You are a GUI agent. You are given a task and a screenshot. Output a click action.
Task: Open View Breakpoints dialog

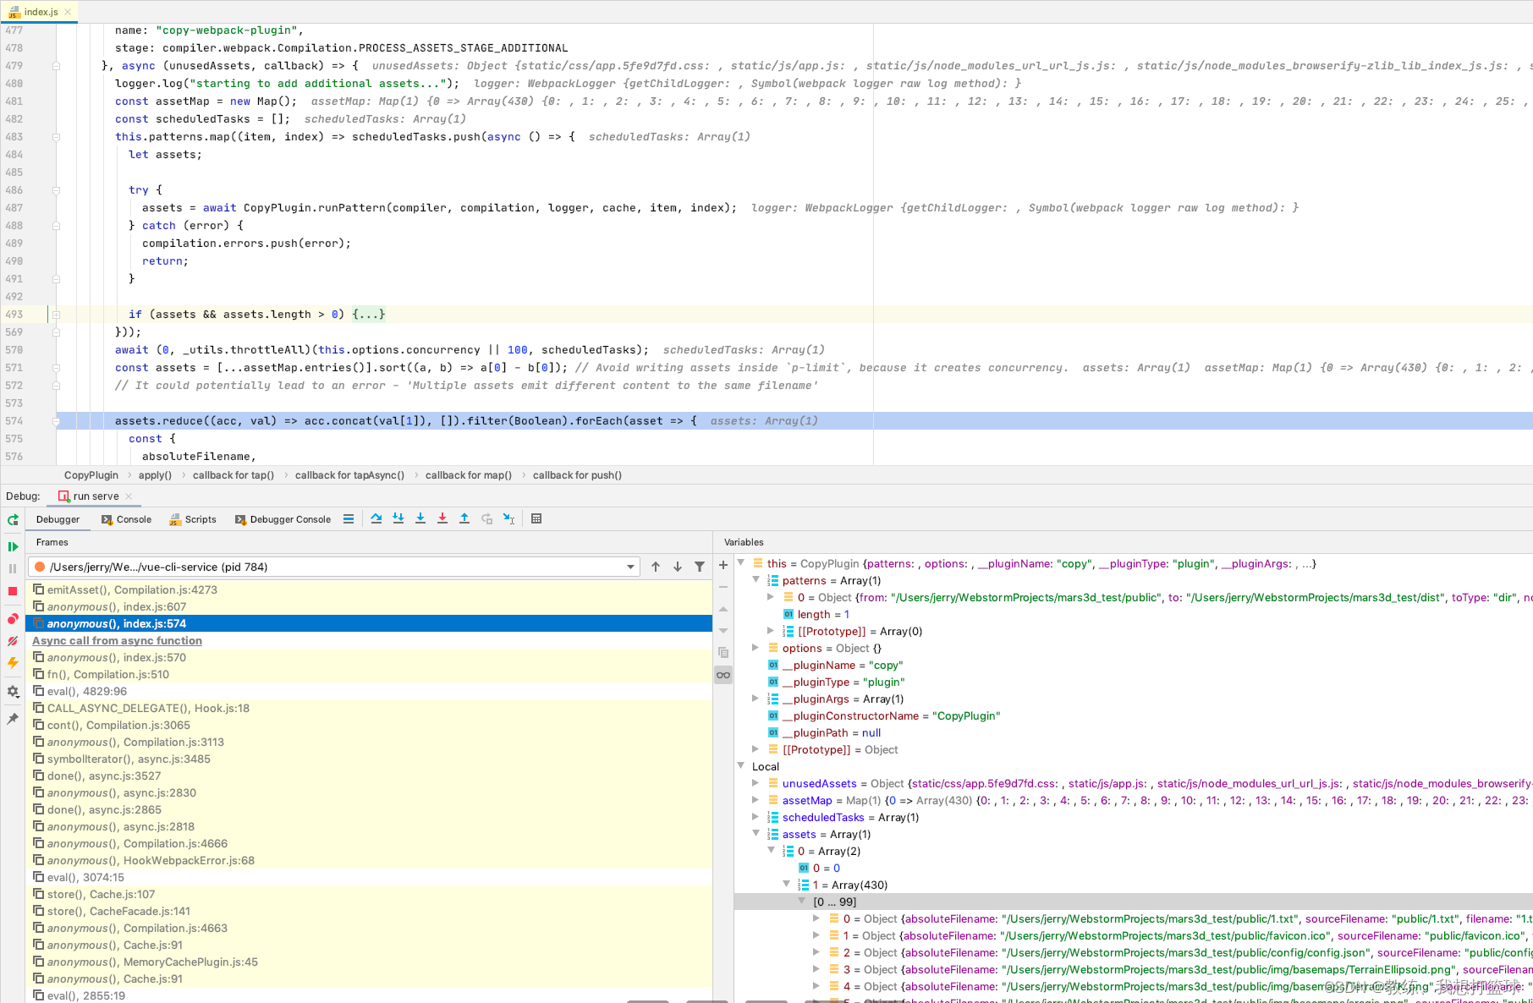coord(13,619)
